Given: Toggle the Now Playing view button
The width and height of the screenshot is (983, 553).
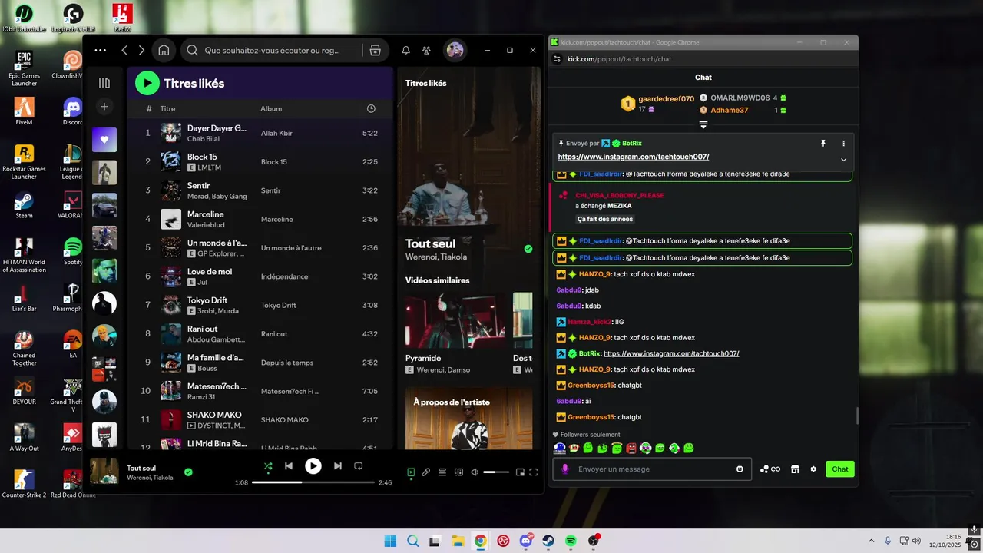Looking at the screenshot, I should [411, 472].
